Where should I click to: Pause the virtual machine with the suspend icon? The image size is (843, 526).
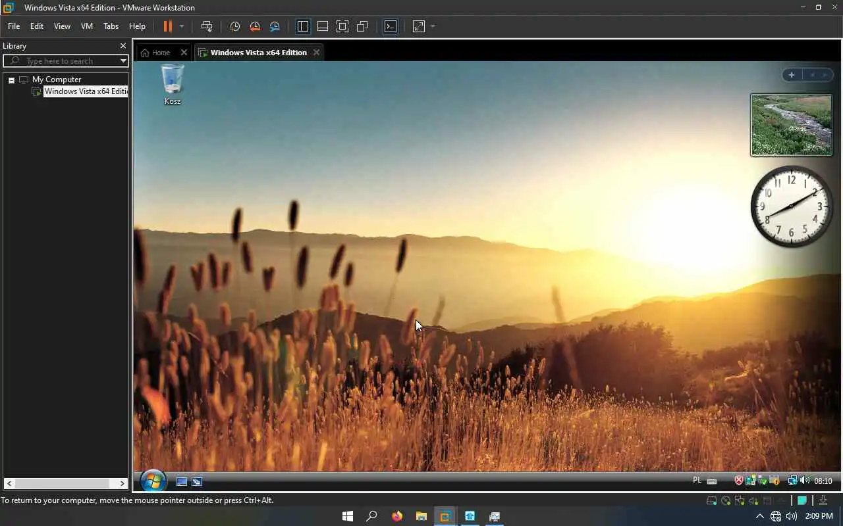pos(167,26)
